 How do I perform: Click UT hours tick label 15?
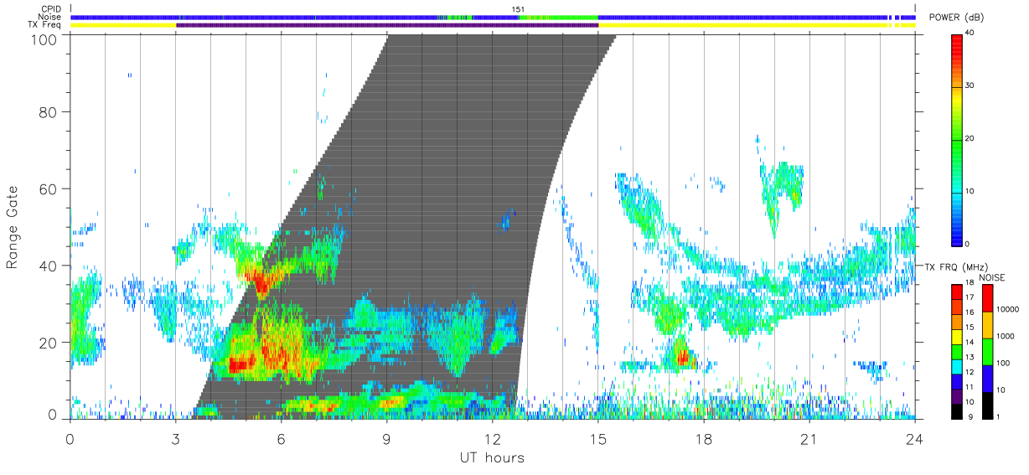(x=598, y=438)
